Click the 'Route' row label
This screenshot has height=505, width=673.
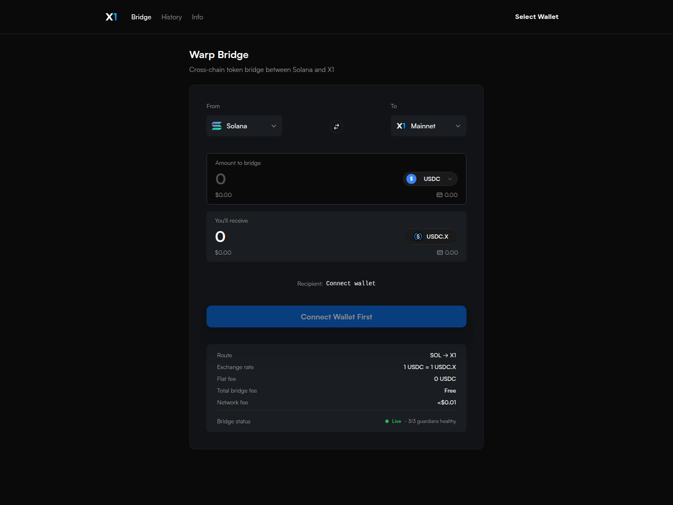tap(224, 355)
